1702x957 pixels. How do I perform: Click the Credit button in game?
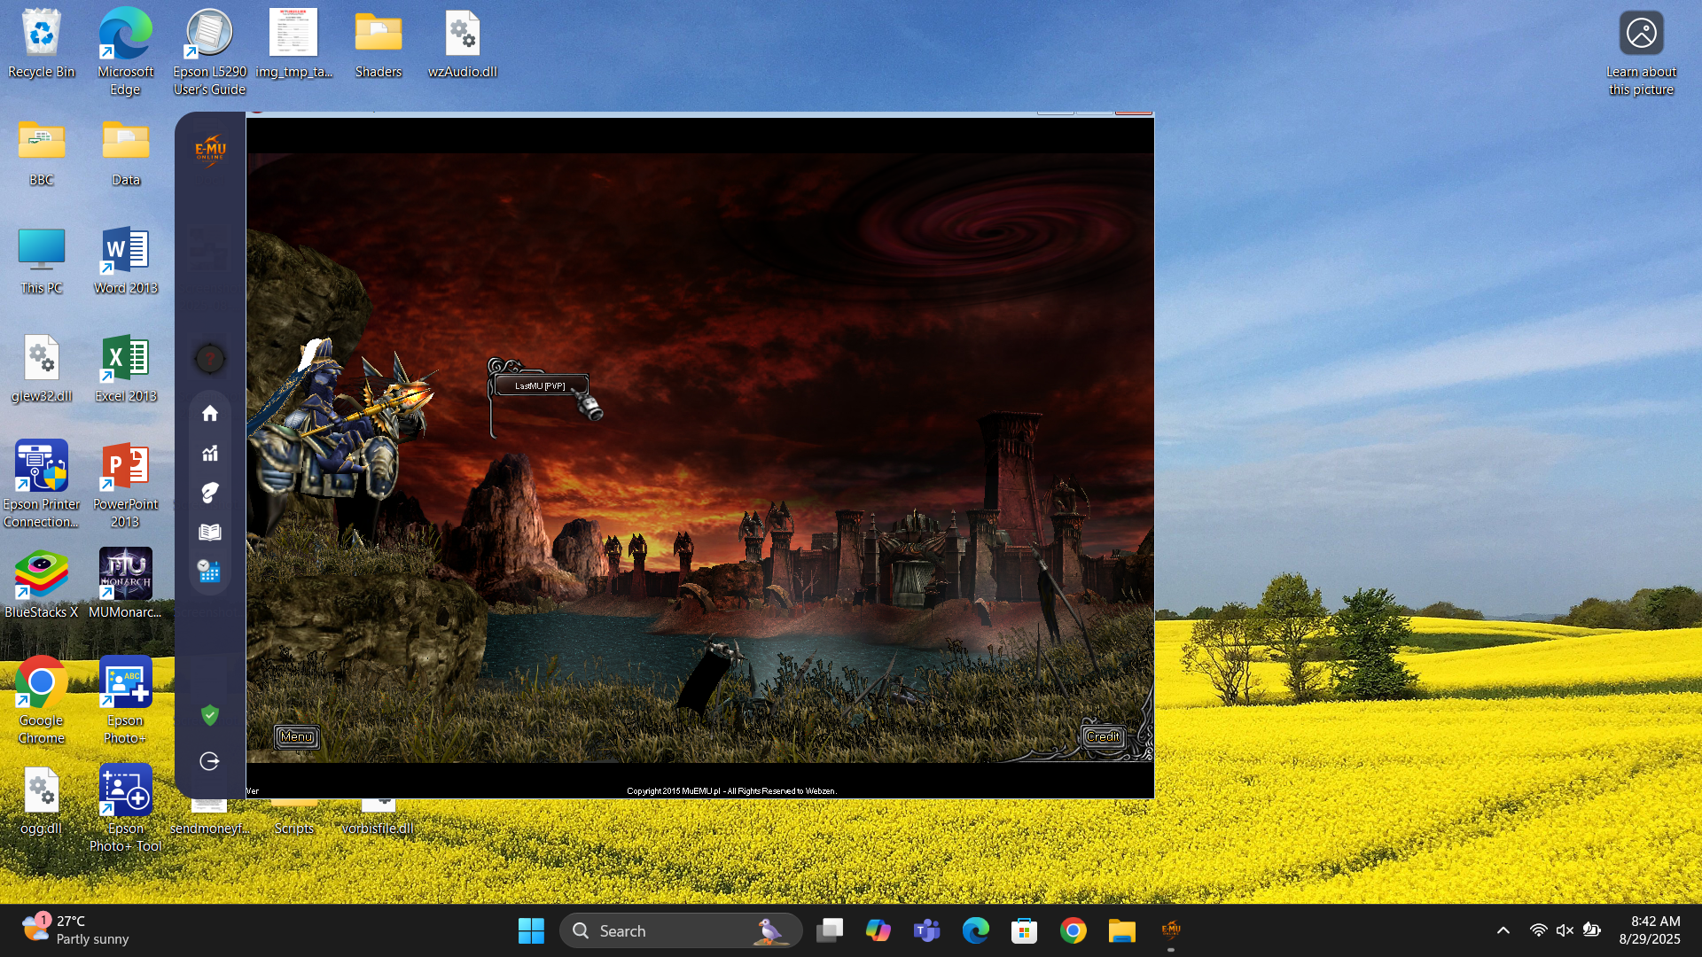tap(1103, 736)
